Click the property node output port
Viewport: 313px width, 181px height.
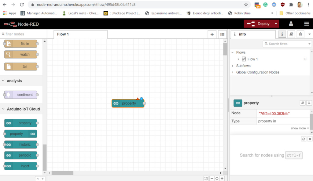coord(144,103)
